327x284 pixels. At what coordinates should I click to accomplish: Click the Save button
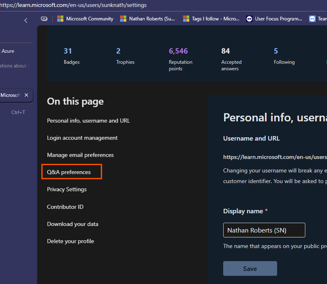pyautogui.click(x=250, y=268)
